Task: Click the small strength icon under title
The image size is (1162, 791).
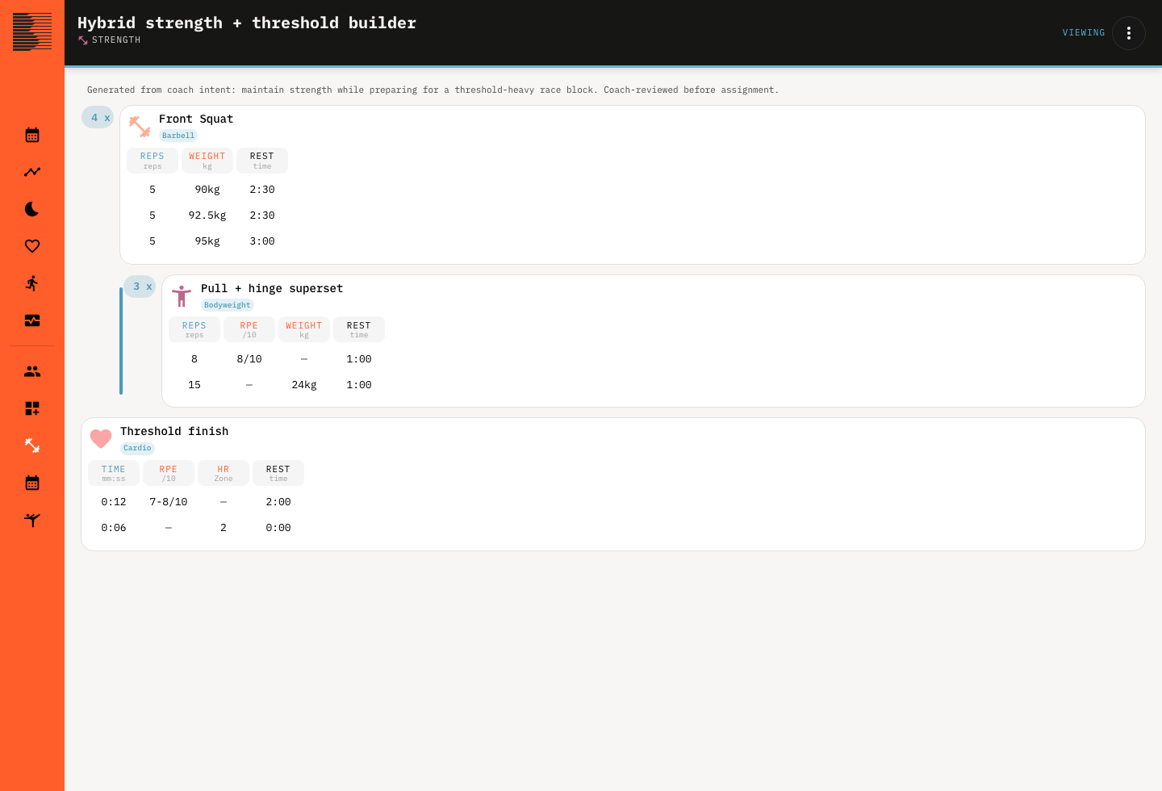Action: (83, 40)
